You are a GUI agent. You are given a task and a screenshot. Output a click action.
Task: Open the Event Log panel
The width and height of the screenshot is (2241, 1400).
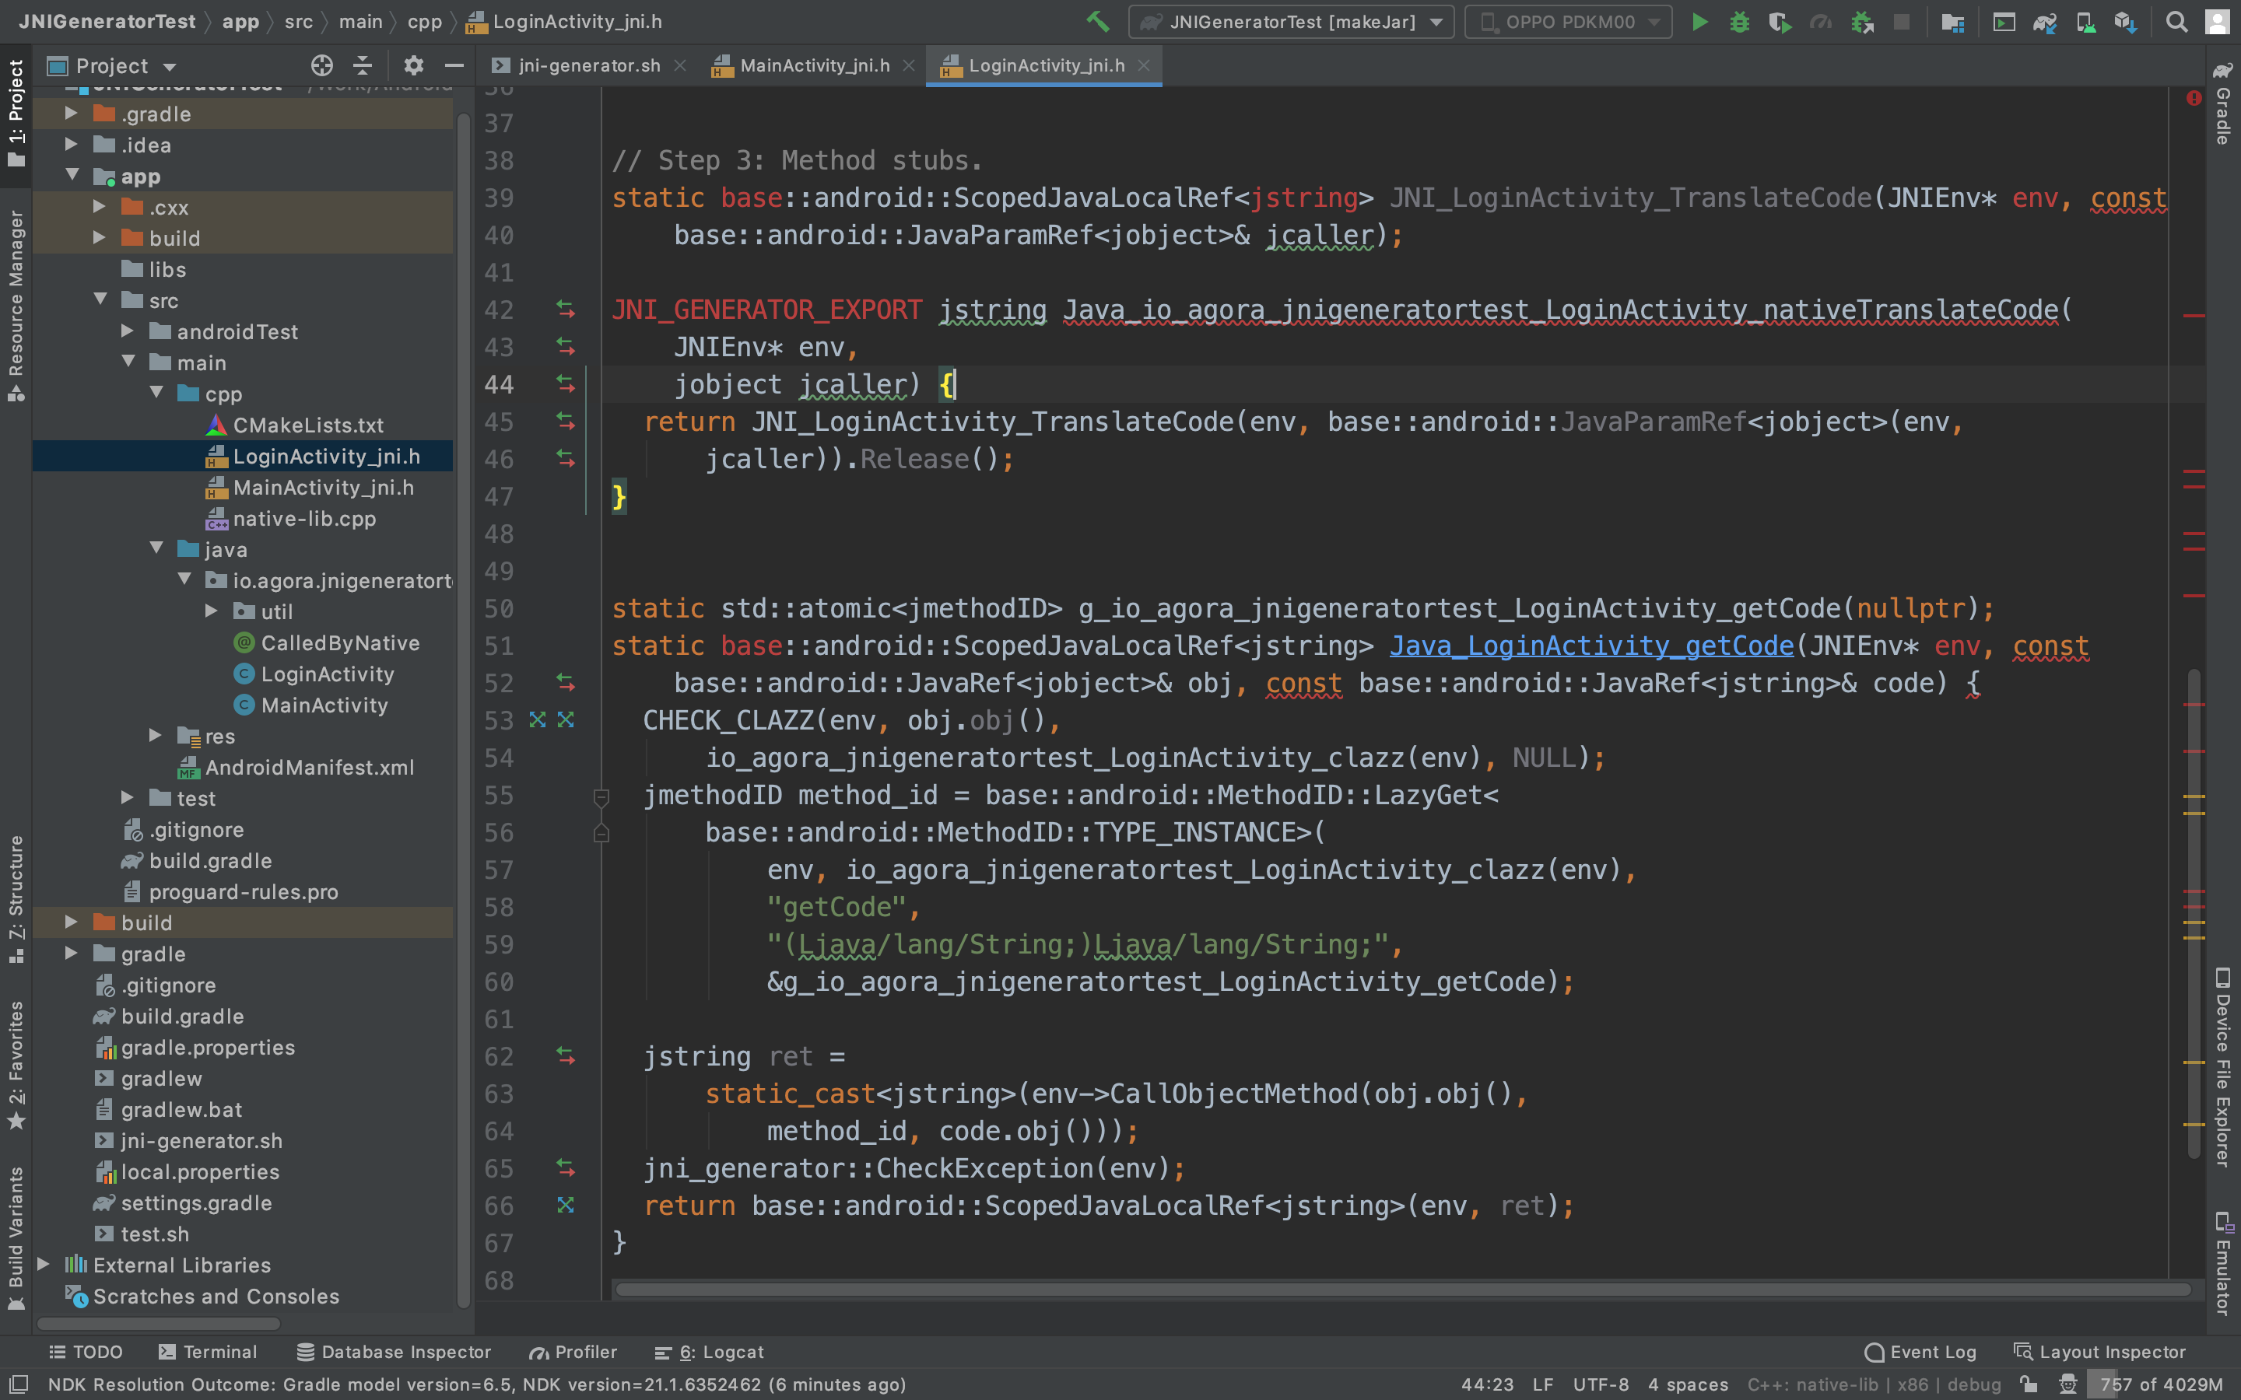[x=1920, y=1352]
